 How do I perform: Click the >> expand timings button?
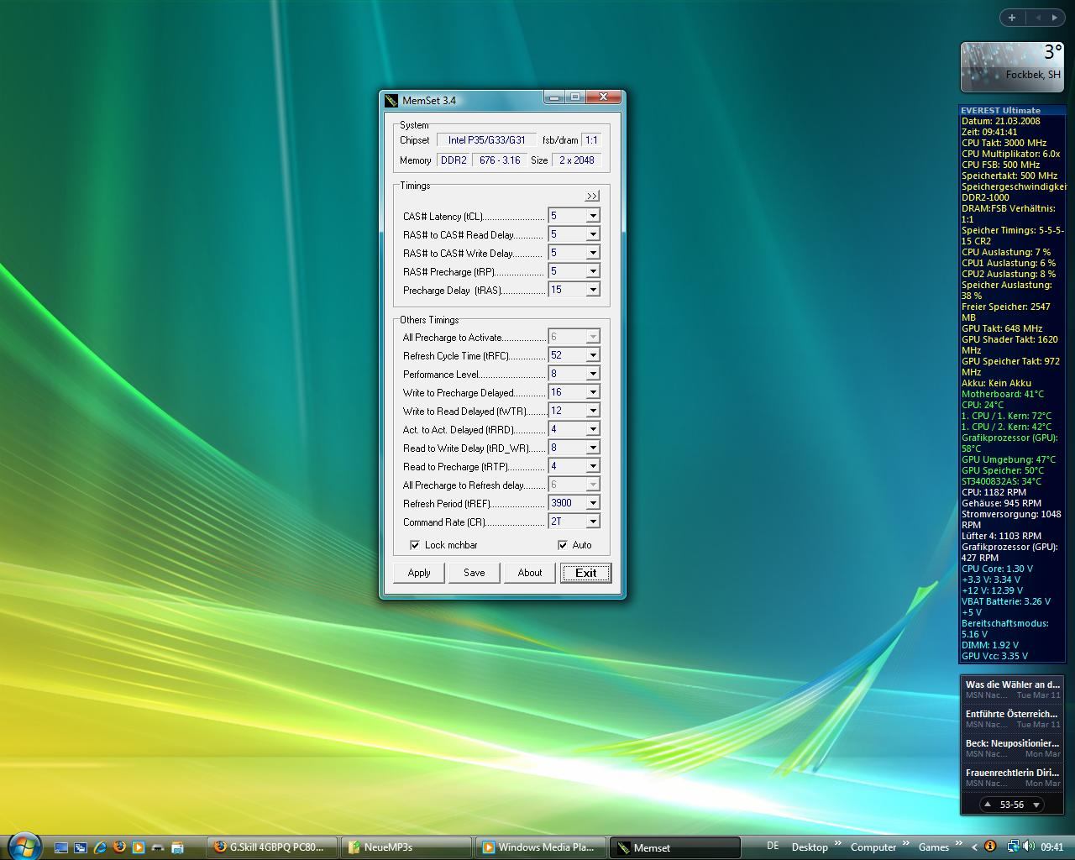[x=592, y=196]
